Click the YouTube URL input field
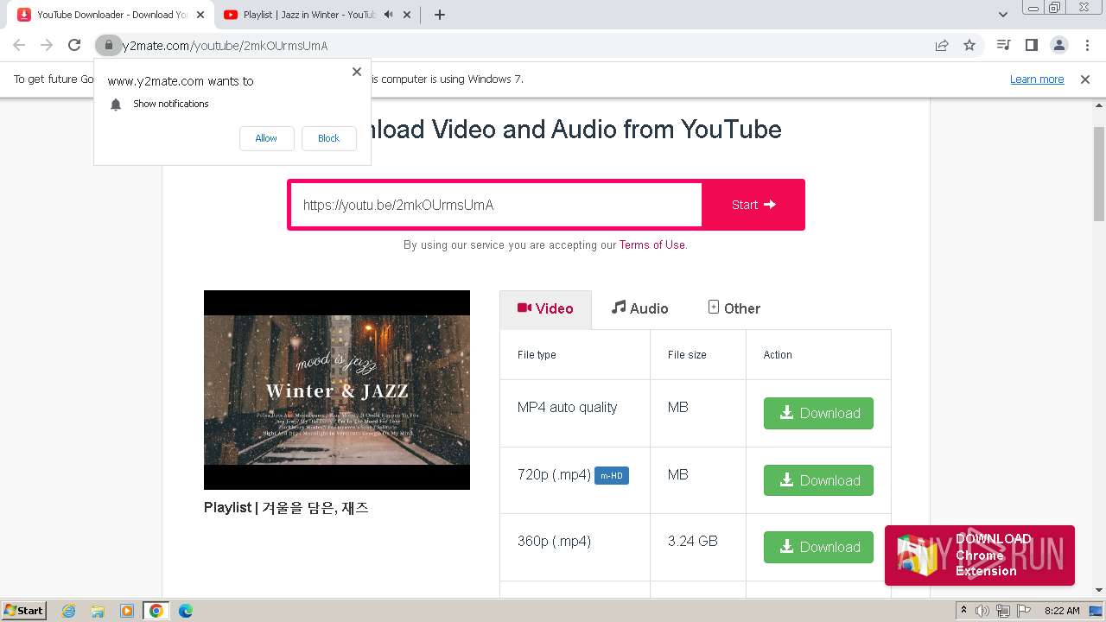Screen dimensions: 1106x622 click(x=496, y=205)
